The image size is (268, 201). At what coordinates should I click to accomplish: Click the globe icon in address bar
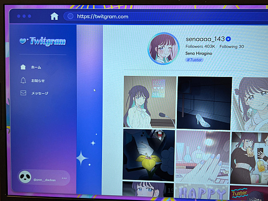click(70, 16)
